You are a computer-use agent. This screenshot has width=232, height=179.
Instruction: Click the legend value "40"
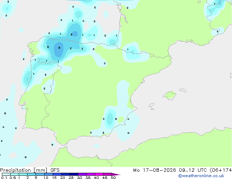click(96, 178)
